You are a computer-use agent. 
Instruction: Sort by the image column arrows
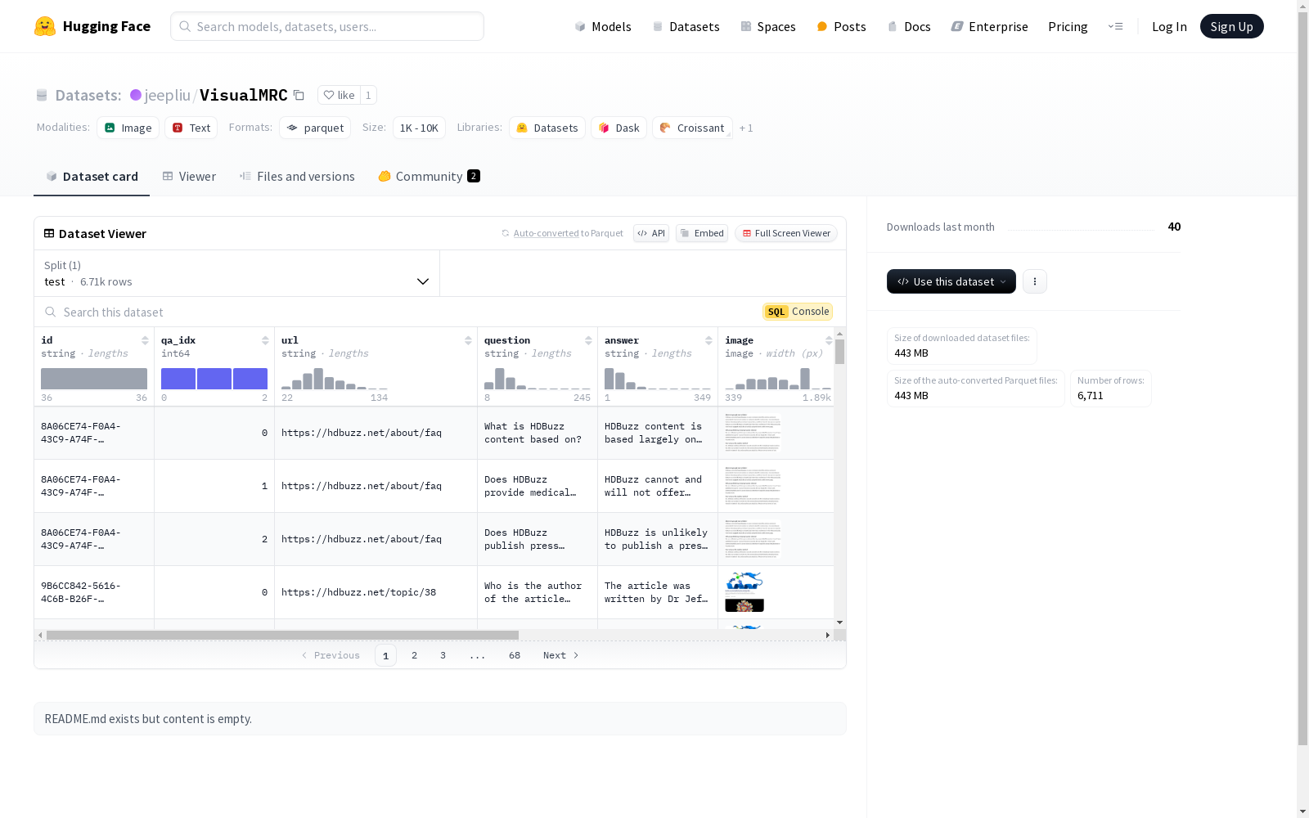pos(829,340)
